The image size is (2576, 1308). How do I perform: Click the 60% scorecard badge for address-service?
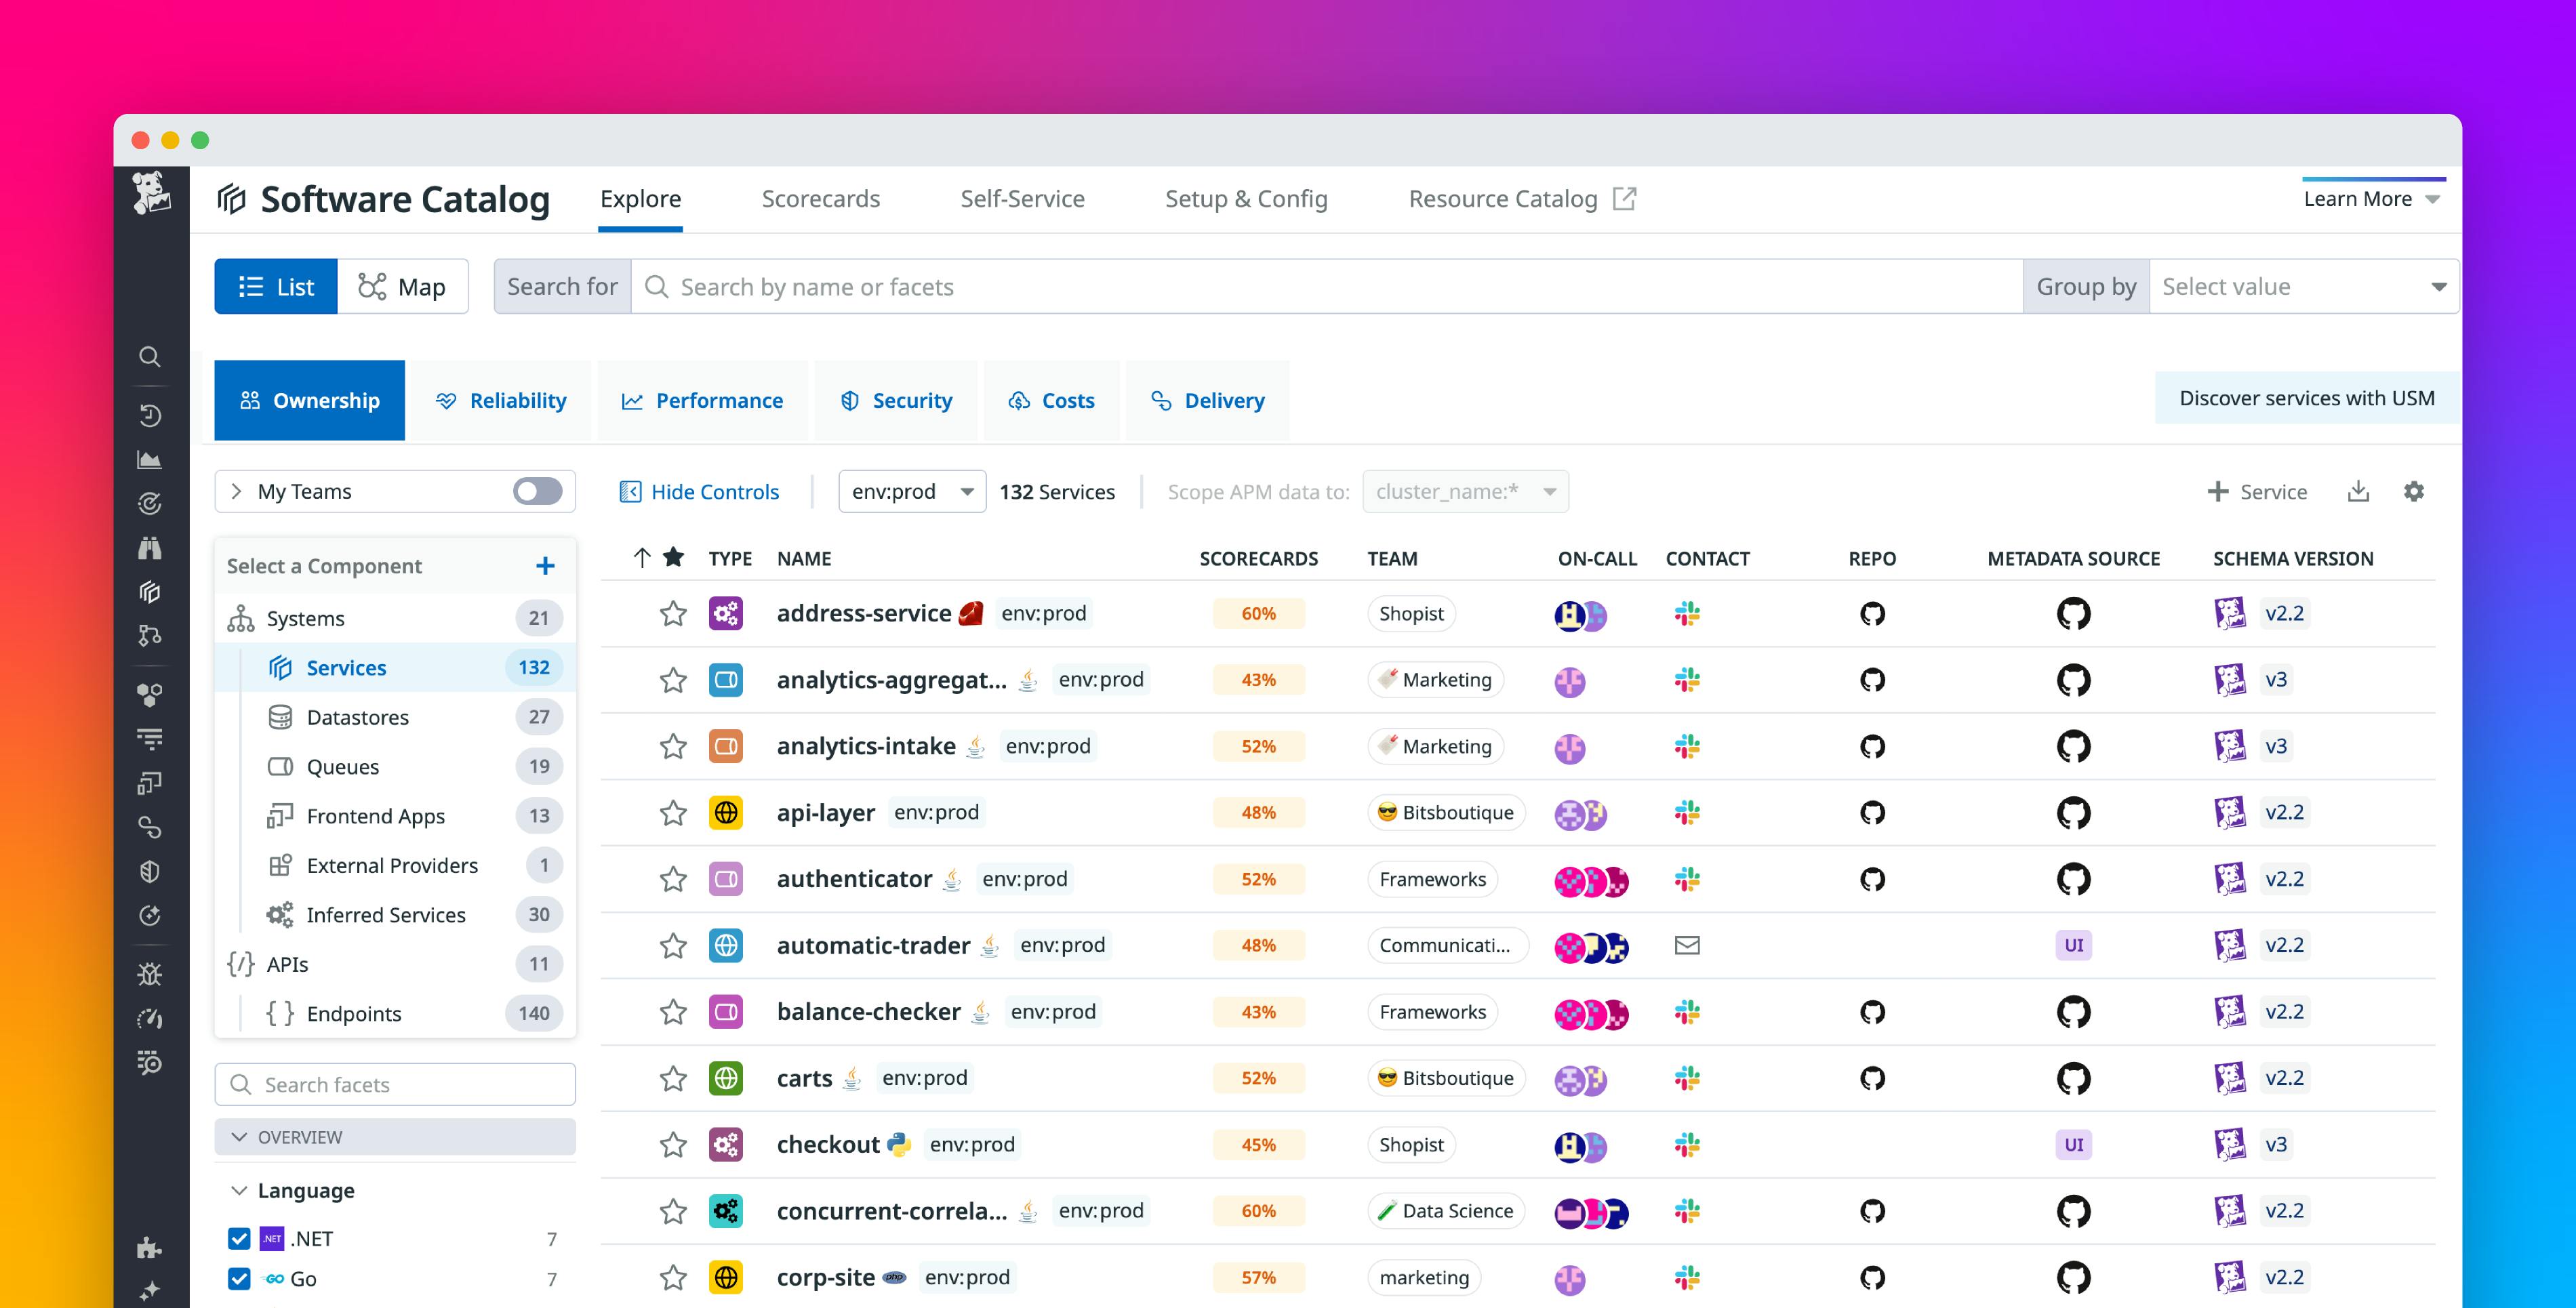point(1258,613)
